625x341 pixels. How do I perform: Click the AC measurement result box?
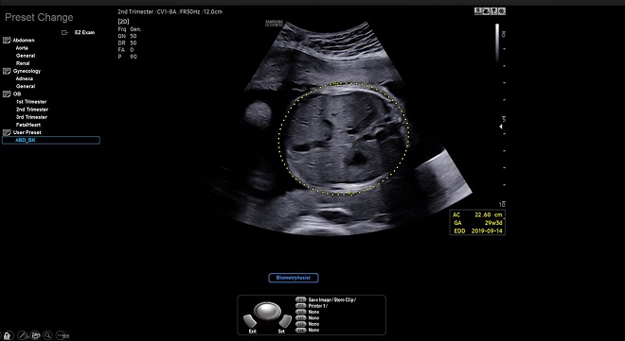(477, 223)
